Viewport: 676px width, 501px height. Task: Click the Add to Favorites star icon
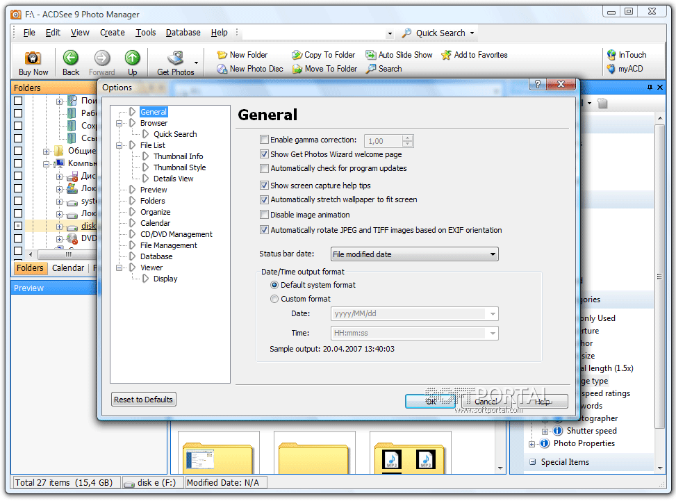pyautogui.click(x=447, y=55)
